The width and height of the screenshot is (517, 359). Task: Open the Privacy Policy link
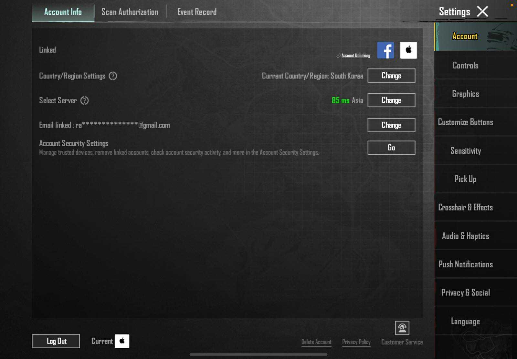point(356,342)
